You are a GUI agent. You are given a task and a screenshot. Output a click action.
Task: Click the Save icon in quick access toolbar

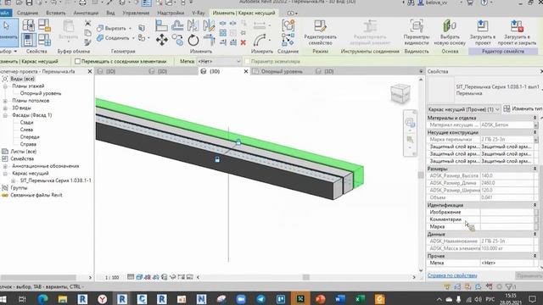pyautogui.click(x=29, y=3)
